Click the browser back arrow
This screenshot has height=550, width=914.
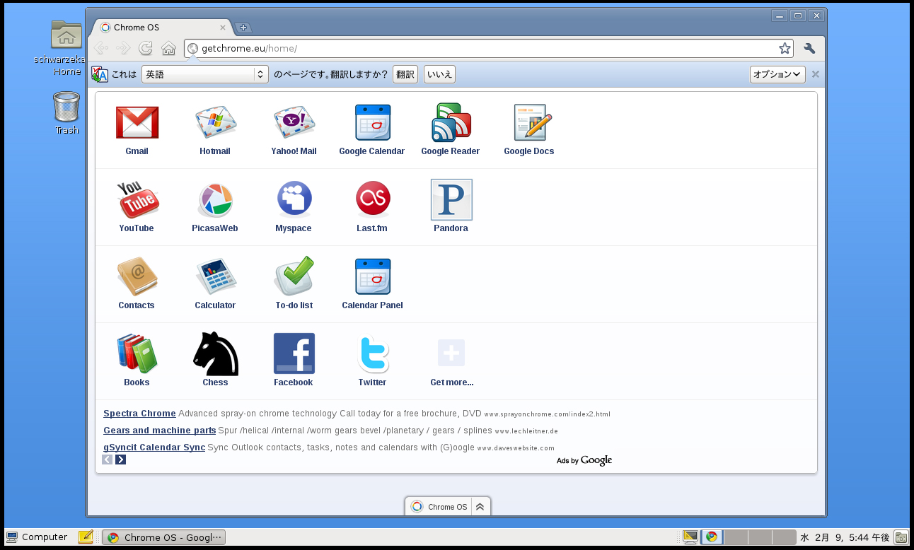pyautogui.click(x=101, y=48)
